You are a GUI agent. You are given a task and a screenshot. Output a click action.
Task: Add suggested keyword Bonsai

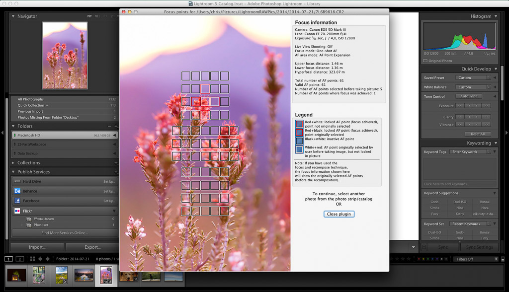[484, 202]
